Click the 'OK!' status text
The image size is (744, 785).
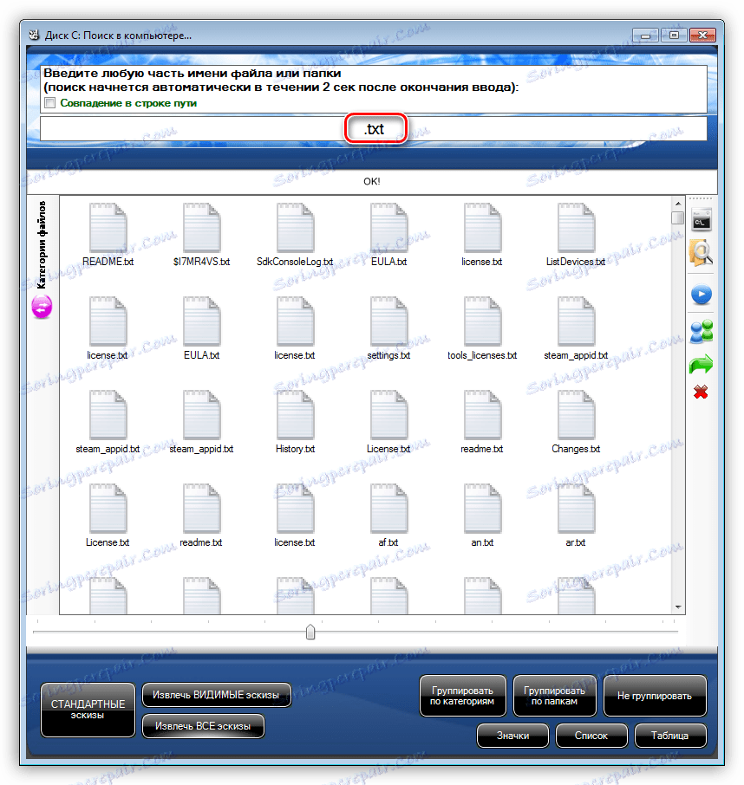click(x=372, y=181)
